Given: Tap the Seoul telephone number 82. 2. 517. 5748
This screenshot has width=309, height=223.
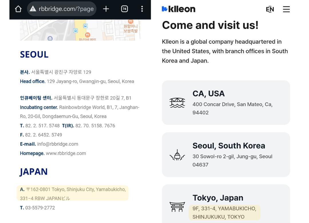Looking at the screenshot, I should (x=42, y=126).
